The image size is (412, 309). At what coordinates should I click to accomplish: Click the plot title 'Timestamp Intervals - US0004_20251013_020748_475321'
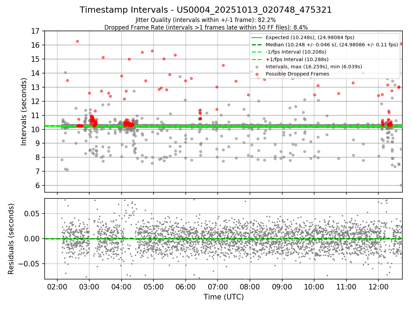click(206, 10)
